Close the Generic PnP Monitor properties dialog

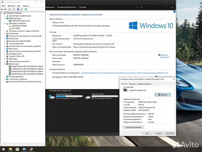174,79
